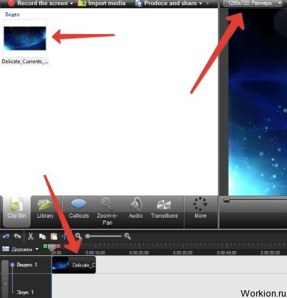
Task: Click the Звук 1 audio track label
Action: (x=25, y=292)
